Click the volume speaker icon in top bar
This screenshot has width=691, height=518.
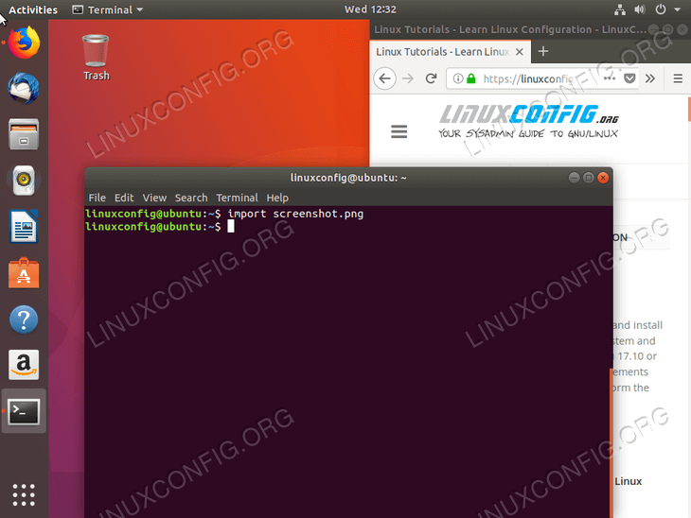tap(640, 9)
